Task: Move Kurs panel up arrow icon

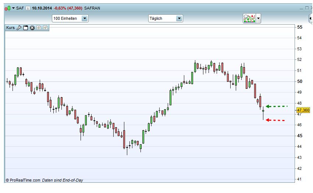Action: point(45,28)
